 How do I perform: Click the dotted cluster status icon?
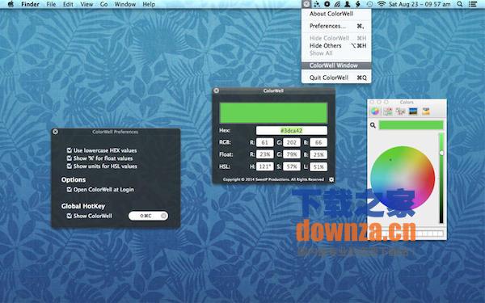pyautogui.click(x=317, y=4)
